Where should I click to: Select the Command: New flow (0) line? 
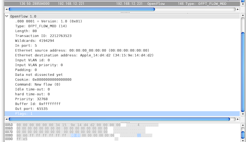coord(38,84)
